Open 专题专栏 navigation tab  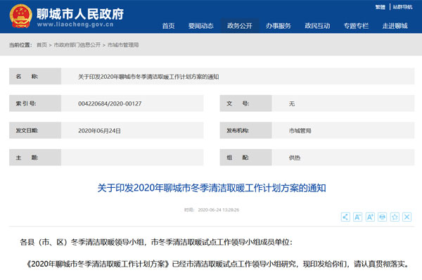356,26
